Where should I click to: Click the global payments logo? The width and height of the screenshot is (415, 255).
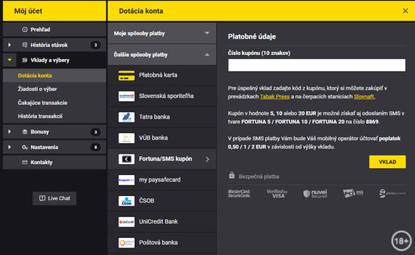coord(392,193)
